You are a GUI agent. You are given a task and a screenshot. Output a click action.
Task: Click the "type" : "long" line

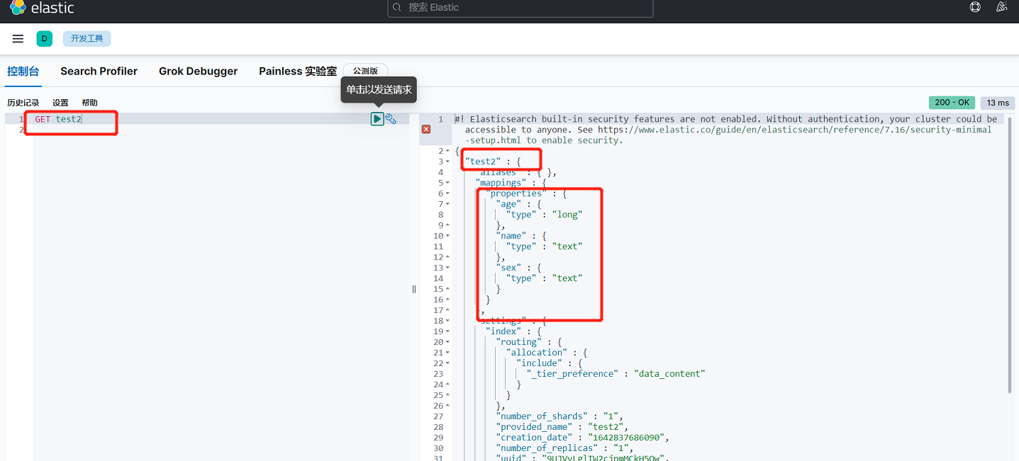[544, 215]
